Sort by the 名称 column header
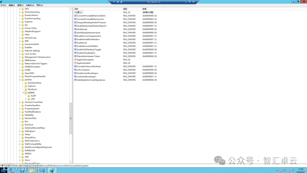 [x=98, y=9]
